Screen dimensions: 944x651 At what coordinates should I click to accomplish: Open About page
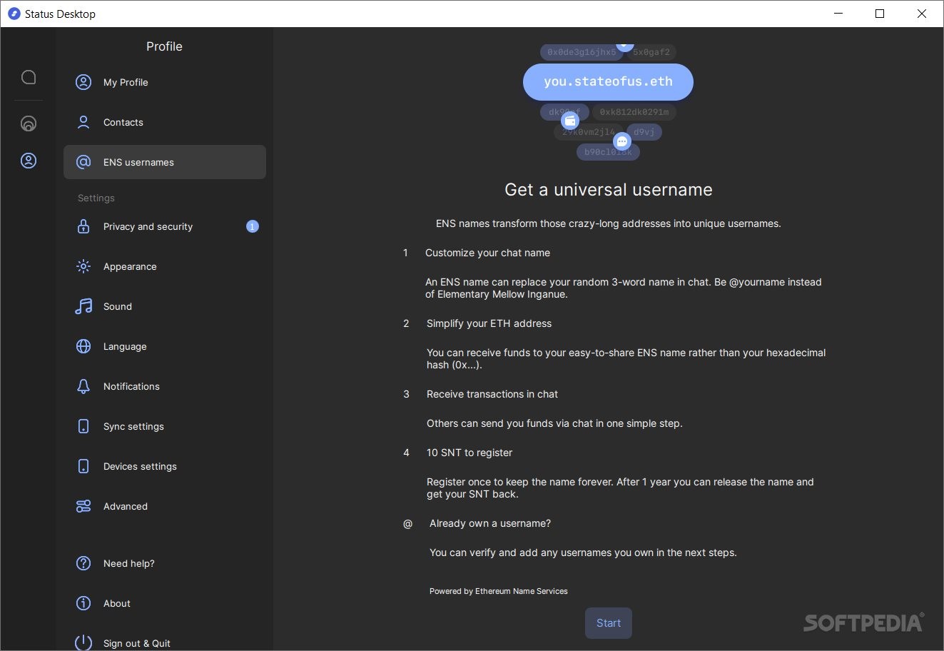165,603
